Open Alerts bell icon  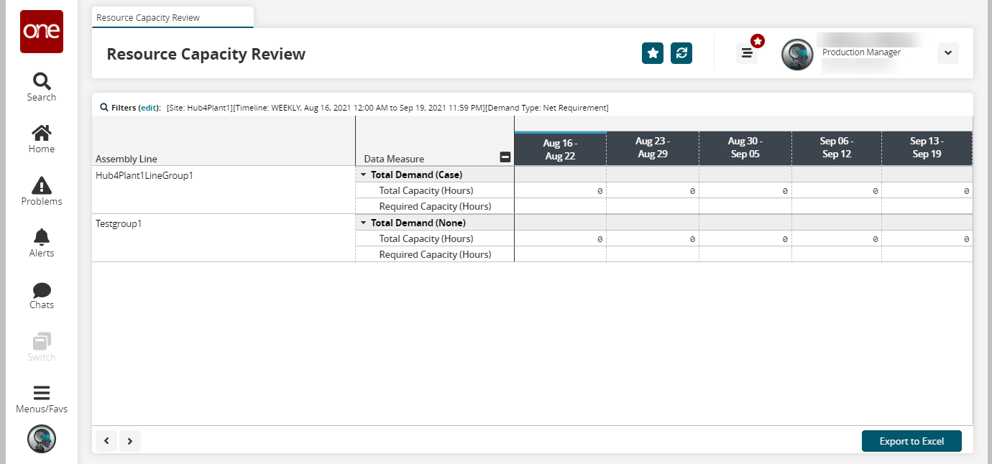41,243
